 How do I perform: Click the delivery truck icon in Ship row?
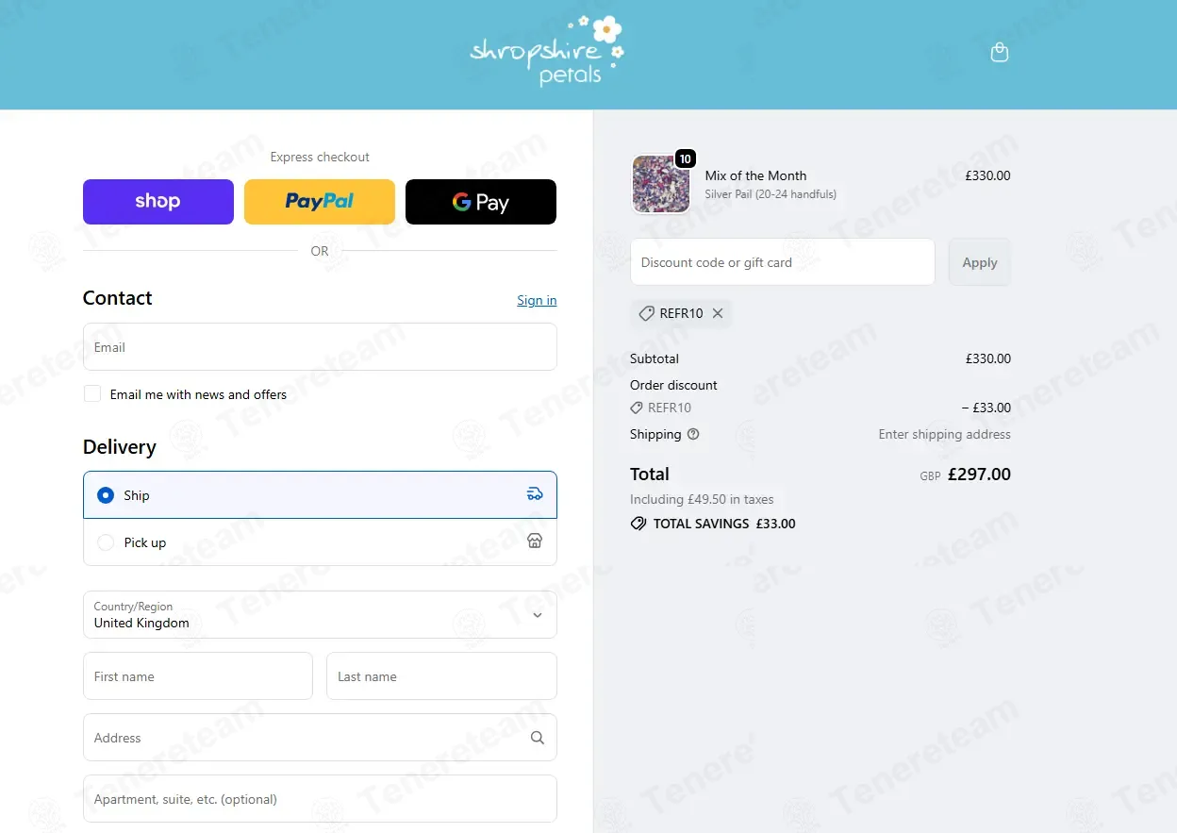535,494
